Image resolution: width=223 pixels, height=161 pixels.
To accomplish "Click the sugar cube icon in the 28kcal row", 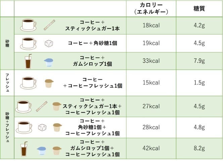I will pyautogui.click(x=41, y=127).
